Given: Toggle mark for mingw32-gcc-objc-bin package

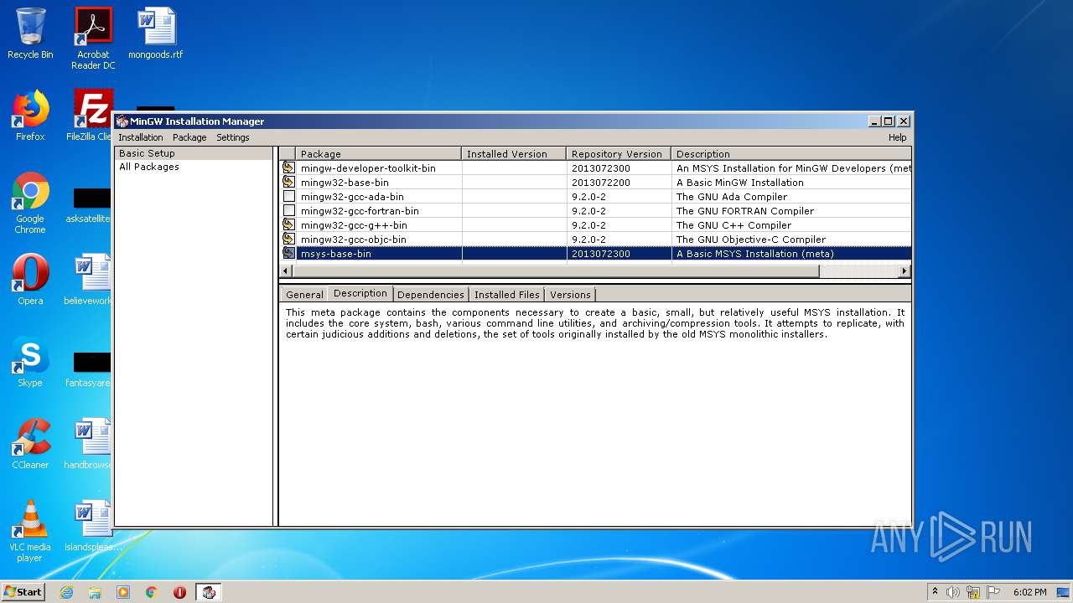Looking at the screenshot, I should point(288,239).
